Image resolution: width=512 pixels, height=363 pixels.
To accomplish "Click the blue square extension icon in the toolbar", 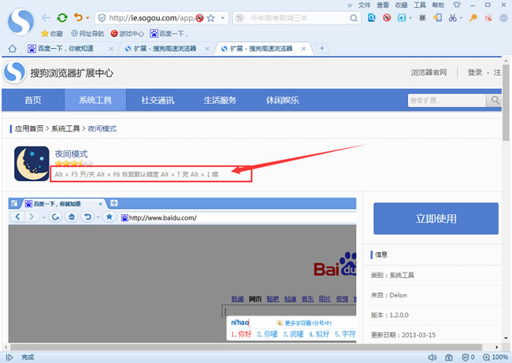I will coord(402,17).
